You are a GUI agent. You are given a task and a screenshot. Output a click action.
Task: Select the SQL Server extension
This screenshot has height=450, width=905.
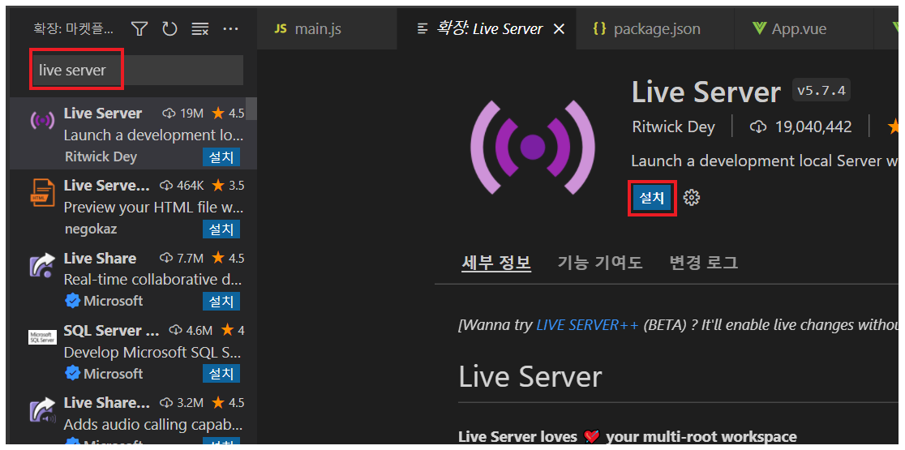point(132,351)
